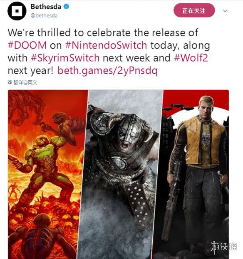Open the #Wolf2 hashtag
Image resolution: width=243 pixels, height=259 pixels.
point(191,58)
